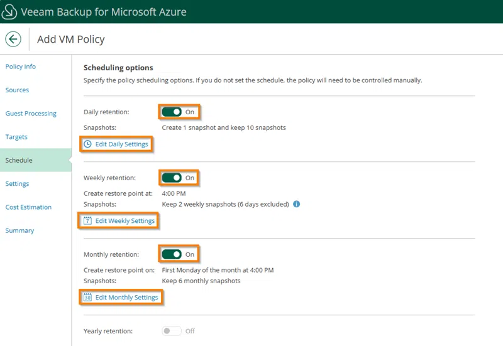Click the info icon next to weekly snapshots

[297, 204]
